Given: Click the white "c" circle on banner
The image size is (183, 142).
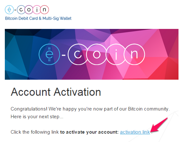Looking at the screenshot, I should click(x=78, y=54).
